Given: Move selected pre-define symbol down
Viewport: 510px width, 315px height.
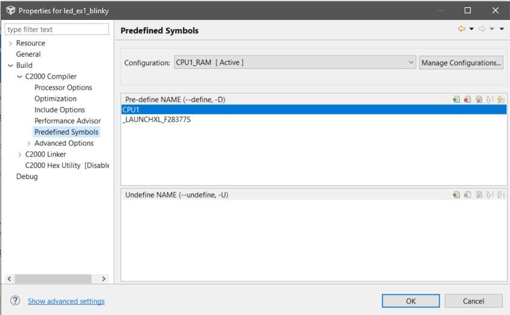Looking at the screenshot, I should (500, 99).
